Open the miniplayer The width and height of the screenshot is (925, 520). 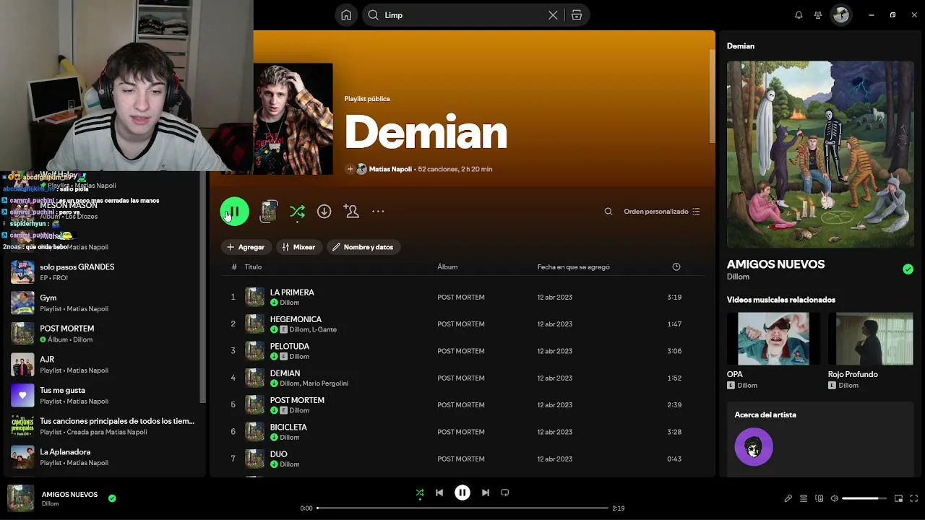coord(899,498)
